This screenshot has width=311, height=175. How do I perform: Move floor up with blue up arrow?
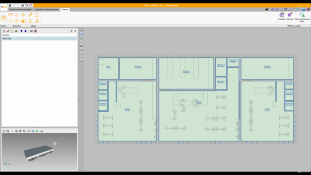(x=21, y=31)
